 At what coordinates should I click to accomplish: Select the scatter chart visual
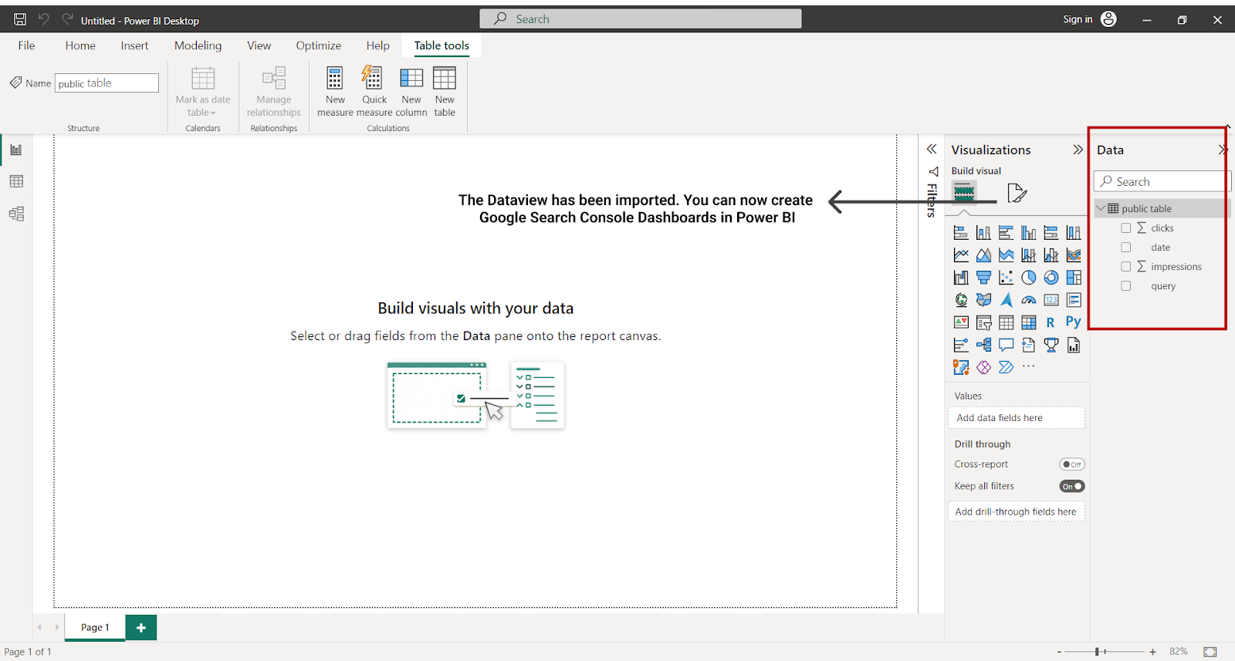[1006, 277]
